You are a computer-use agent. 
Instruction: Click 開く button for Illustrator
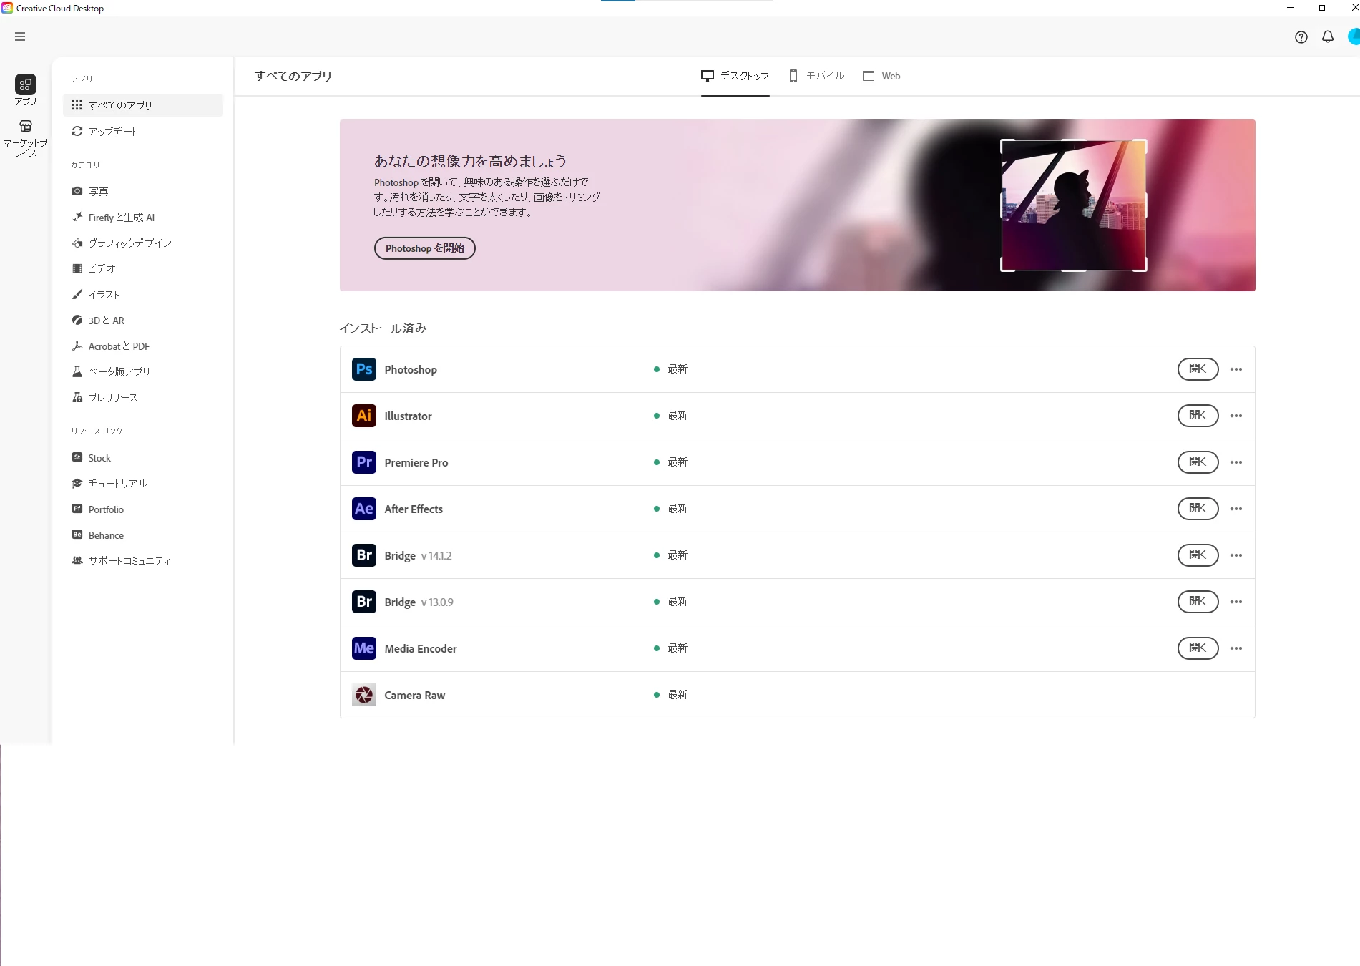[x=1198, y=416]
